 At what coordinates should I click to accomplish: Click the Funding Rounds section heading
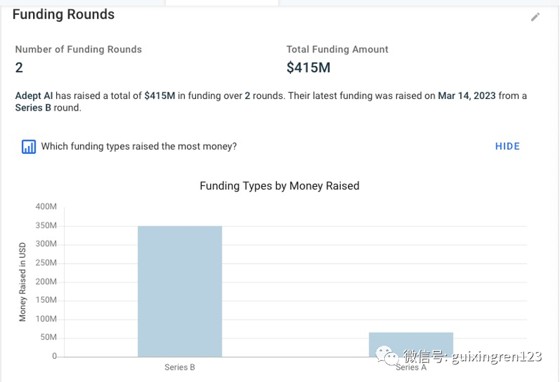[x=63, y=14]
